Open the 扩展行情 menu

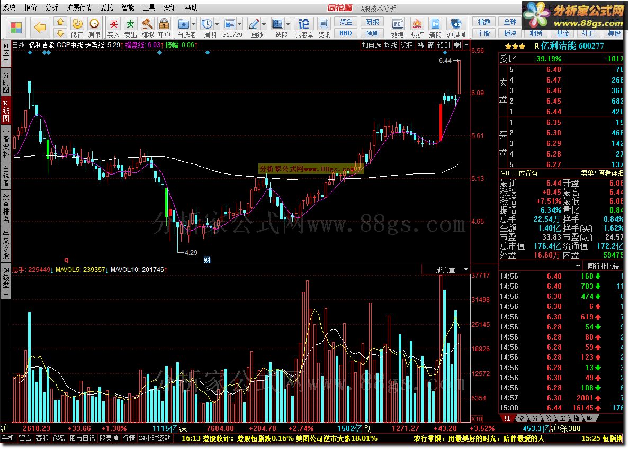click(x=79, y=7)
